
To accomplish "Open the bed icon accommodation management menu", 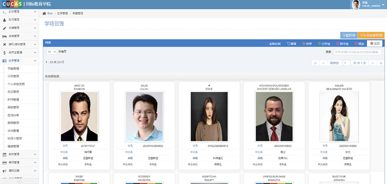I will pos(19,36).
